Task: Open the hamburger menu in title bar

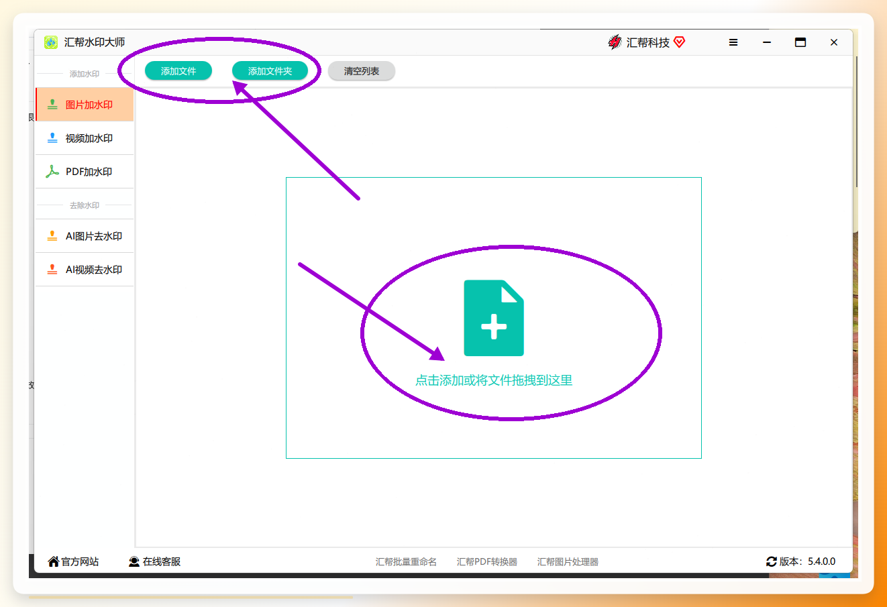Action: 733,42
